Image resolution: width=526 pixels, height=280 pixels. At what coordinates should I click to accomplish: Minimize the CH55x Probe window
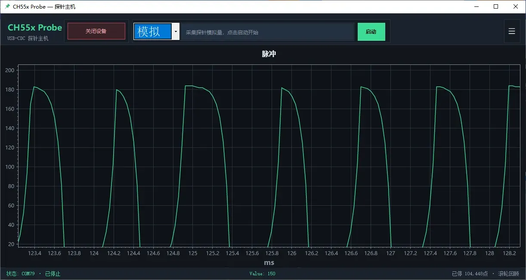point(476,6)
